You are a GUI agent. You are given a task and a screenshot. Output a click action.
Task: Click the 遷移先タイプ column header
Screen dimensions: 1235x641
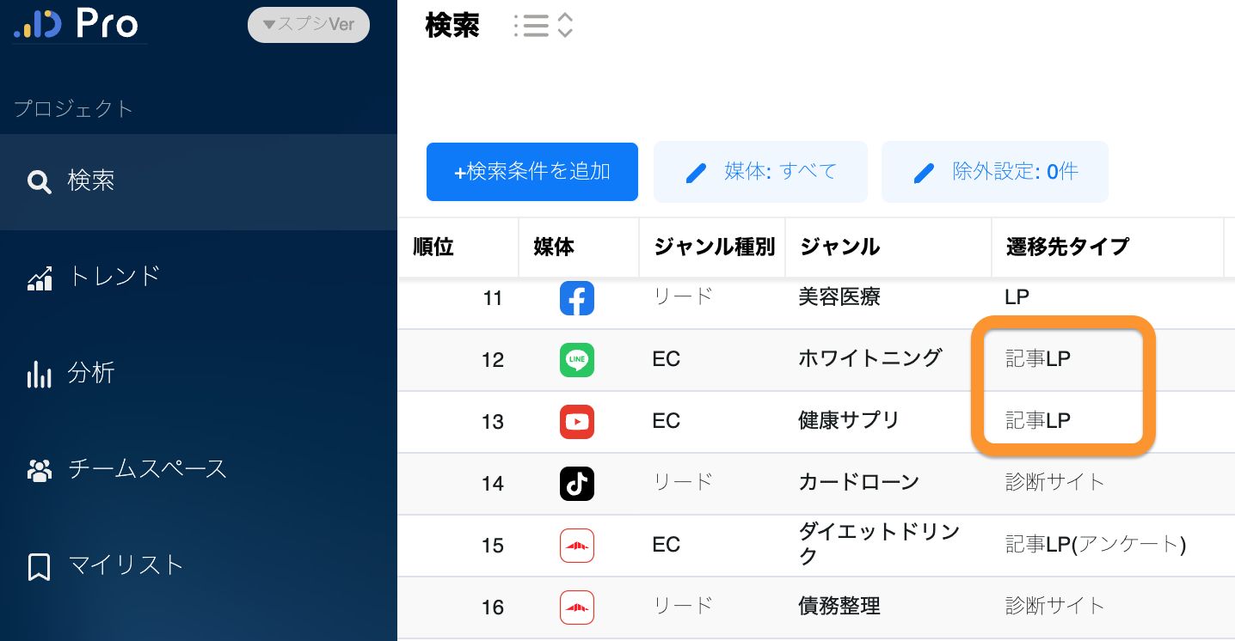point(1067,247)
